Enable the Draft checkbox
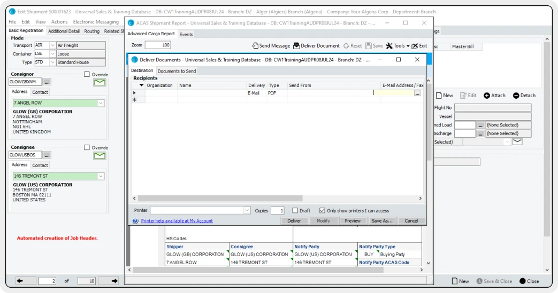This screenshot has height=293, width=558. (x=295, y=211)
